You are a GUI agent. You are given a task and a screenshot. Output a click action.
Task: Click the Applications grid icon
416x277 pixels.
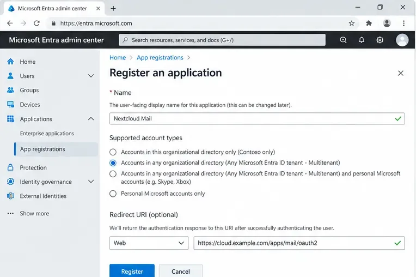click(10, 119)
